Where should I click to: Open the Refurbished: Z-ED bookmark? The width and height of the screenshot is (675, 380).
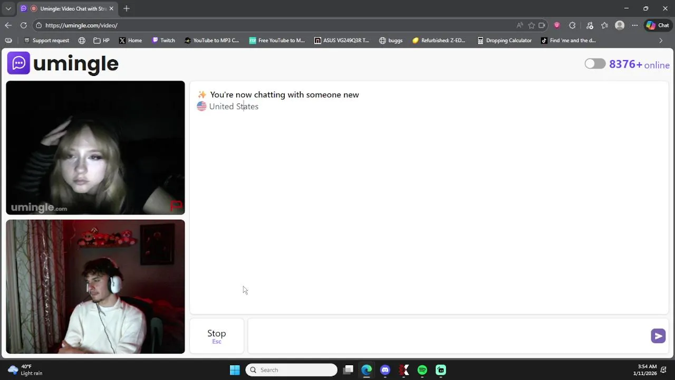pos(439,40)
